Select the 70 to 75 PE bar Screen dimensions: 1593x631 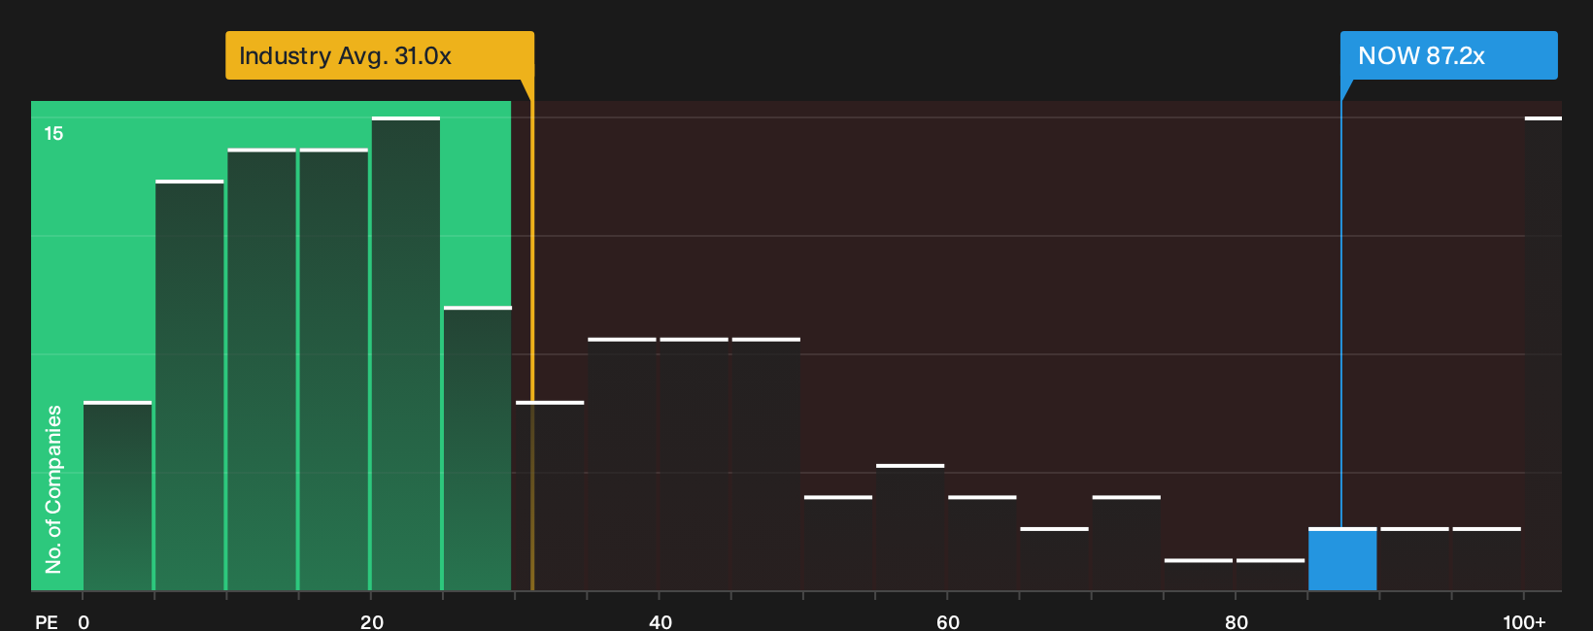[x=1127, y=544]
